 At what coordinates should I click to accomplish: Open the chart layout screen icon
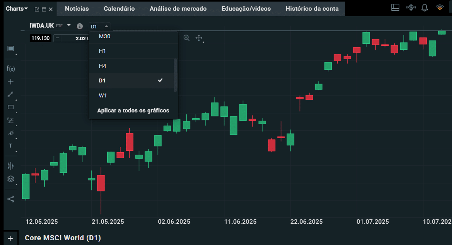(x=11, y=49)
